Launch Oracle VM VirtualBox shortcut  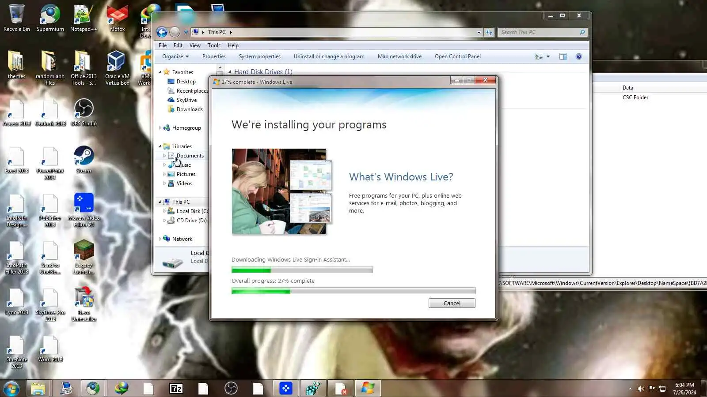(117, 67)
